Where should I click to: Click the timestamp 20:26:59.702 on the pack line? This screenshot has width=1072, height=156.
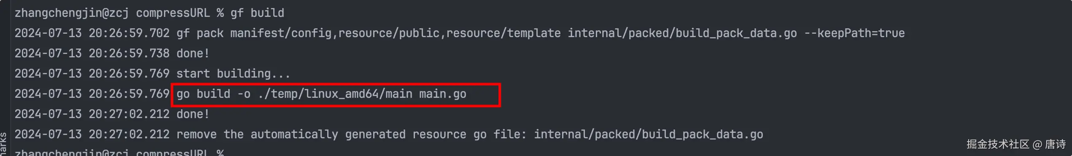129,33
